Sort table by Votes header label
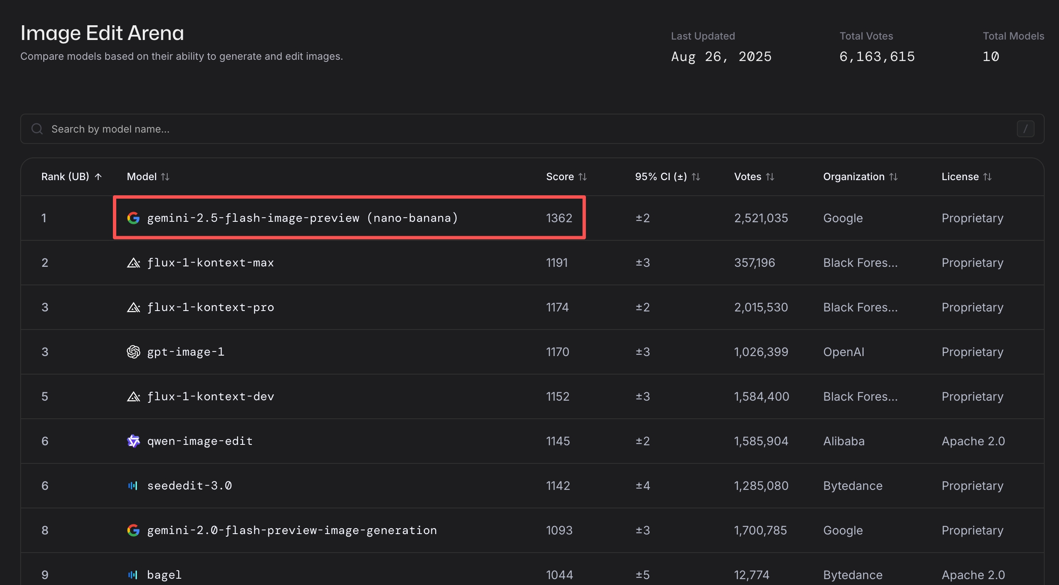 (x=748, y=177)
